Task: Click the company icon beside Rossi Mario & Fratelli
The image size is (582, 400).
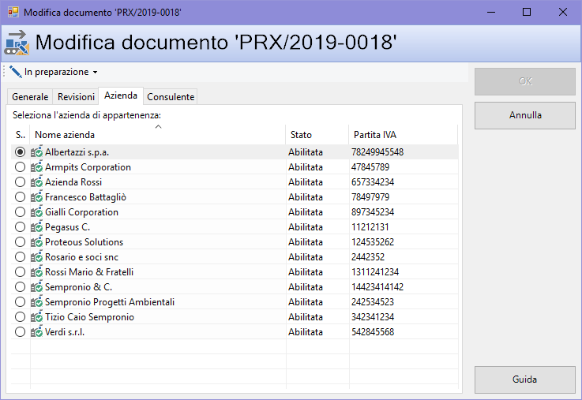Action: pyautogui.click(x=37, y=272)
